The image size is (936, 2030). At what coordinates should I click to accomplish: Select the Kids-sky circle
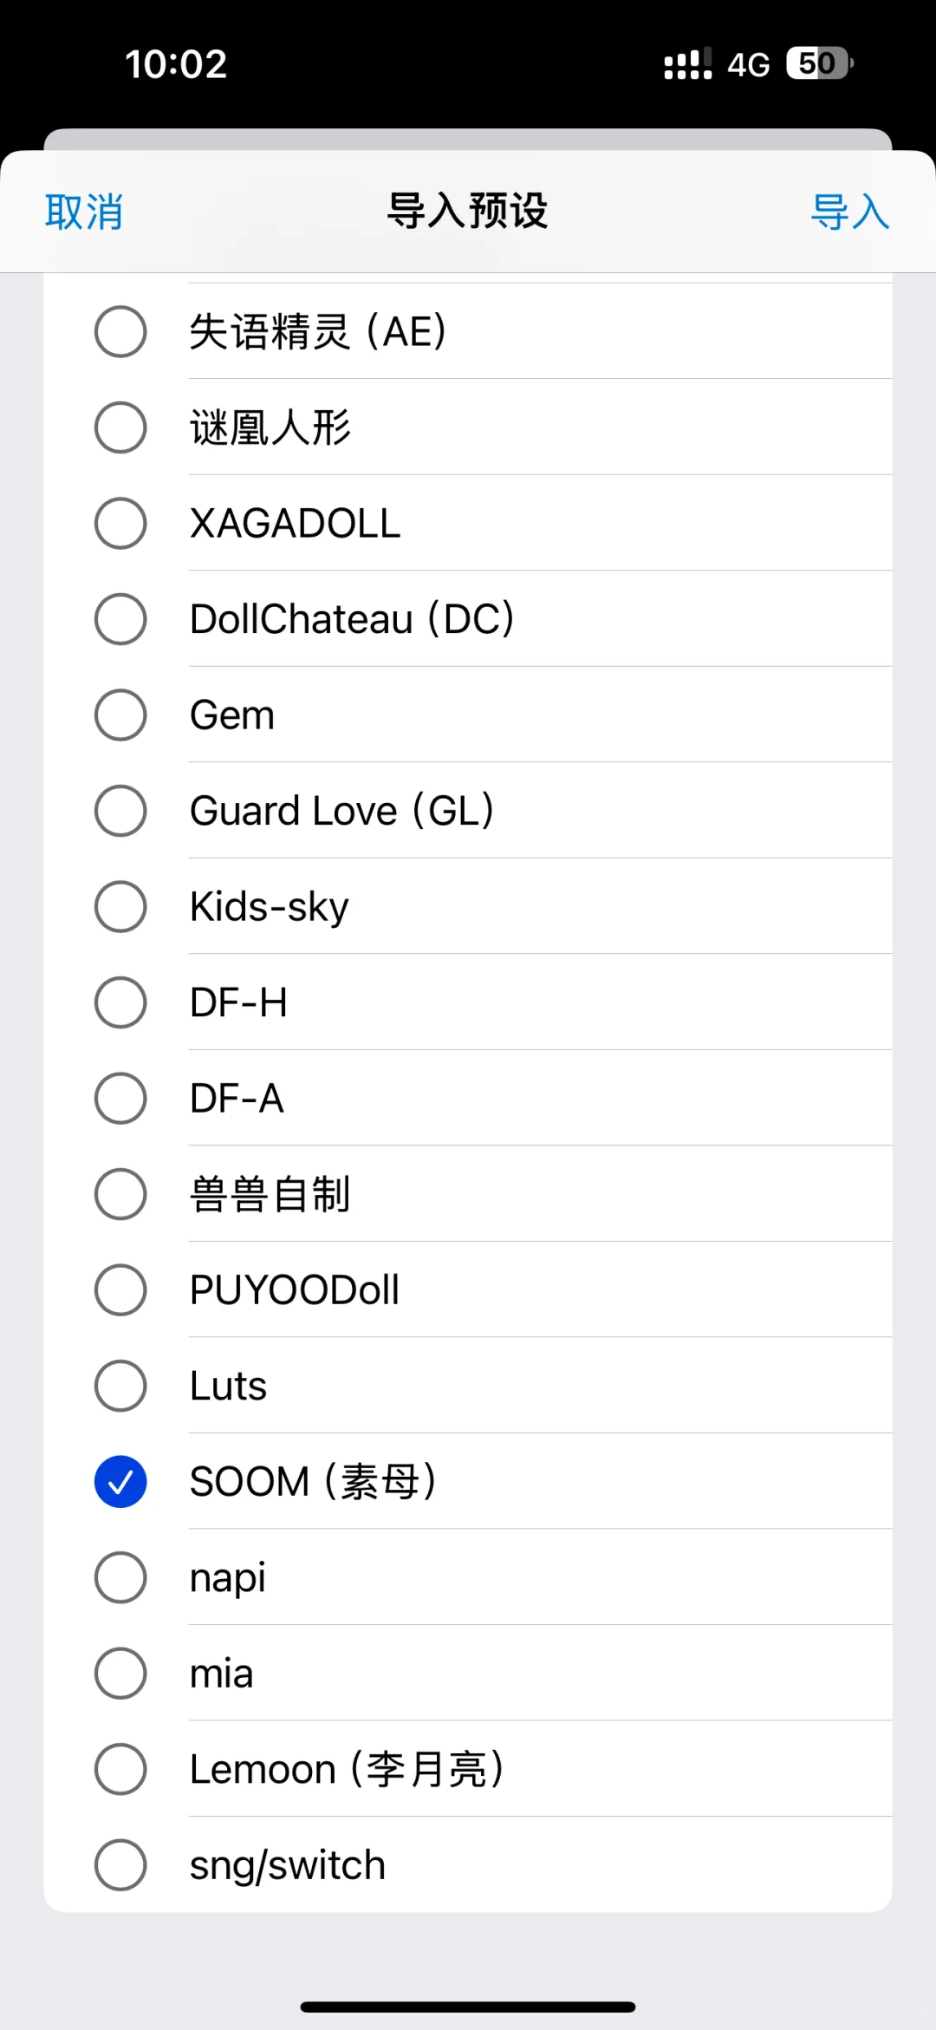(x=120, y=906)
